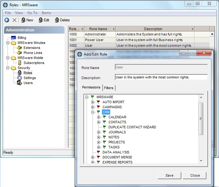Sort by the Role Name column header

point(100,29)
